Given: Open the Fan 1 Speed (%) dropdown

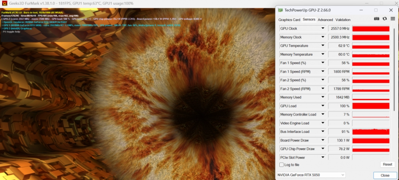Looking at the screenshot, I should (x=323, y=63).
